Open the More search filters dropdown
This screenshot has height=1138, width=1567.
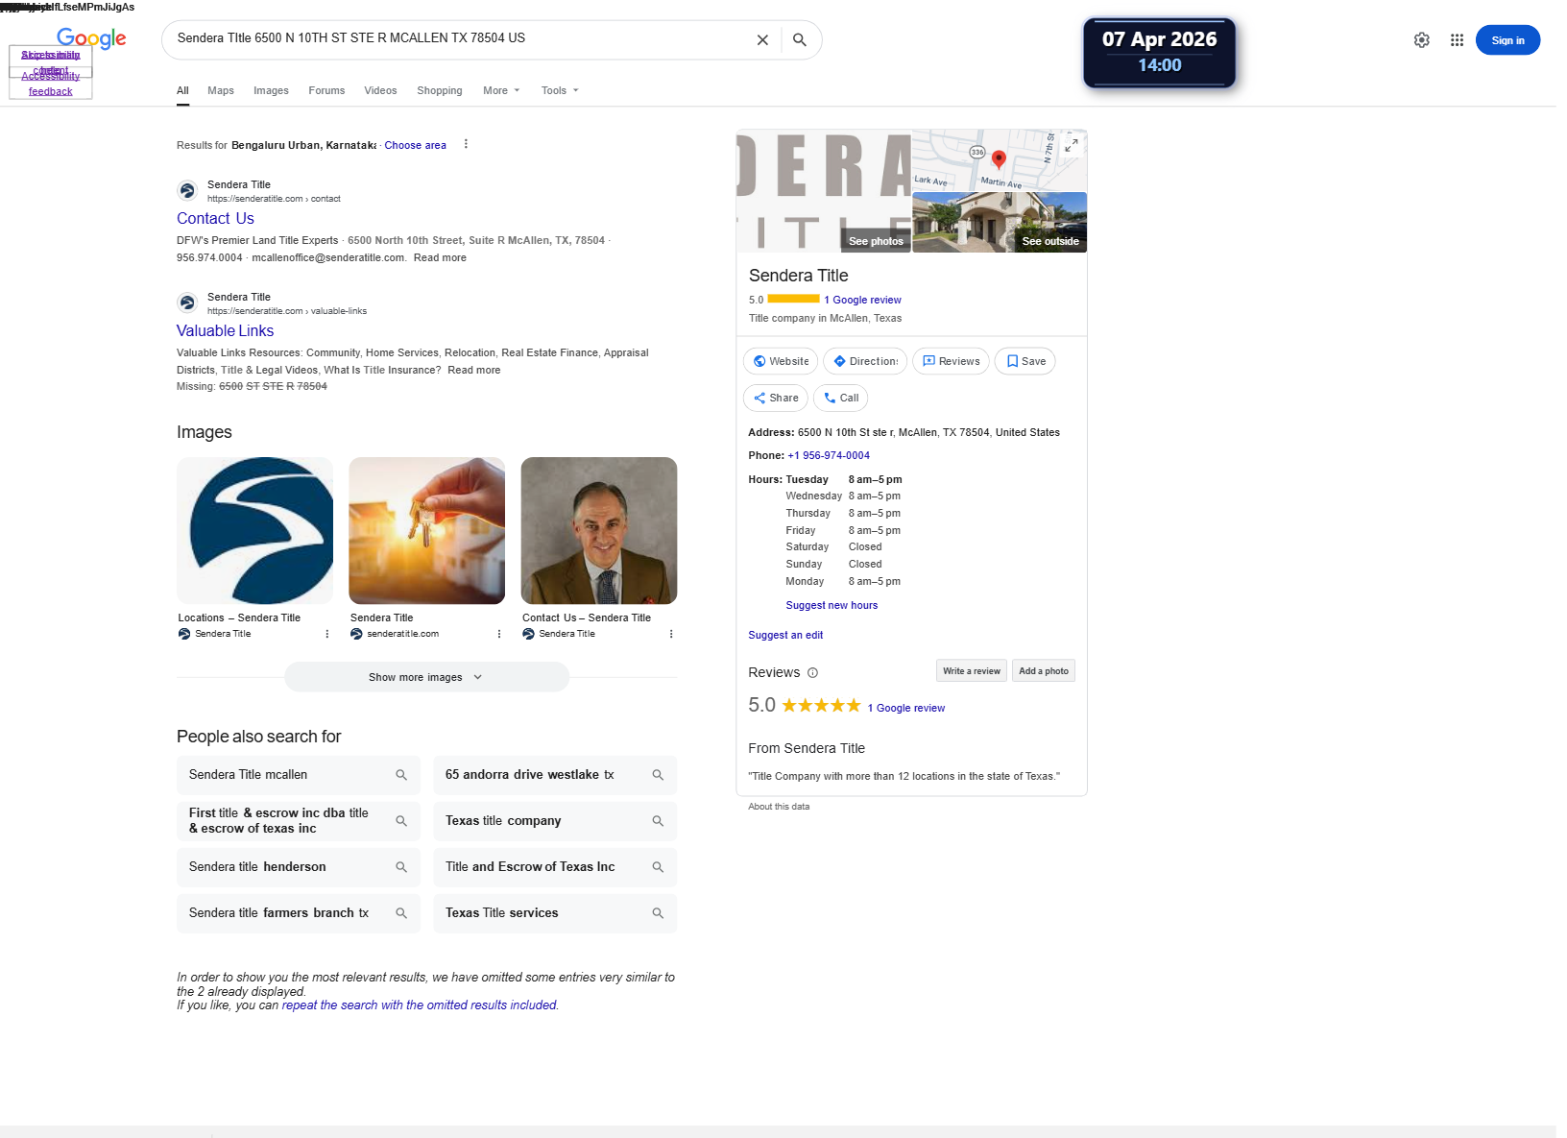[501, 90]
